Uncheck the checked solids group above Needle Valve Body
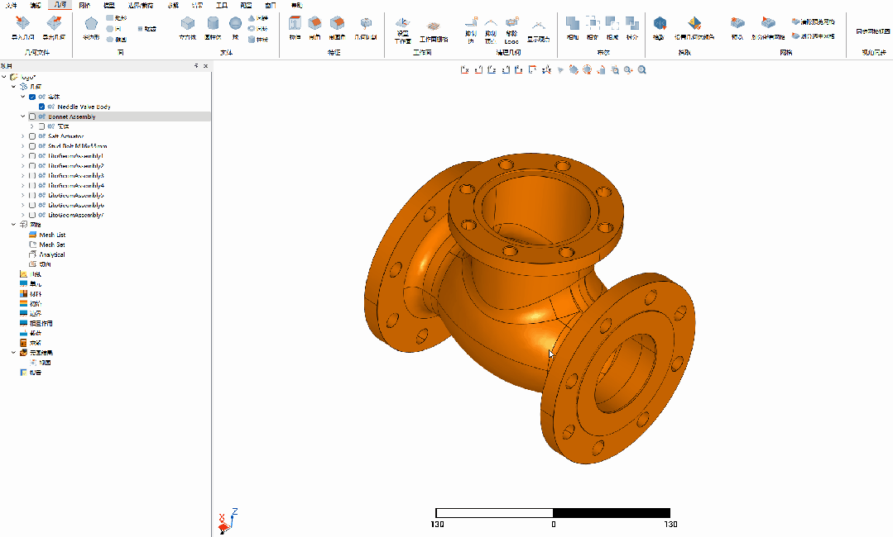Screen dimensions: 893x537 pyautogui.click(x=32, y=97)
